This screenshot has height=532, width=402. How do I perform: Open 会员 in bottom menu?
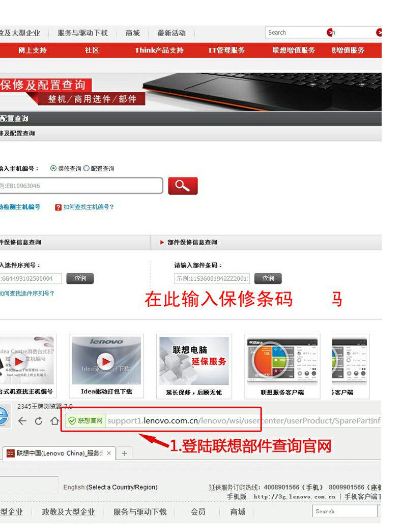(198, 512)
